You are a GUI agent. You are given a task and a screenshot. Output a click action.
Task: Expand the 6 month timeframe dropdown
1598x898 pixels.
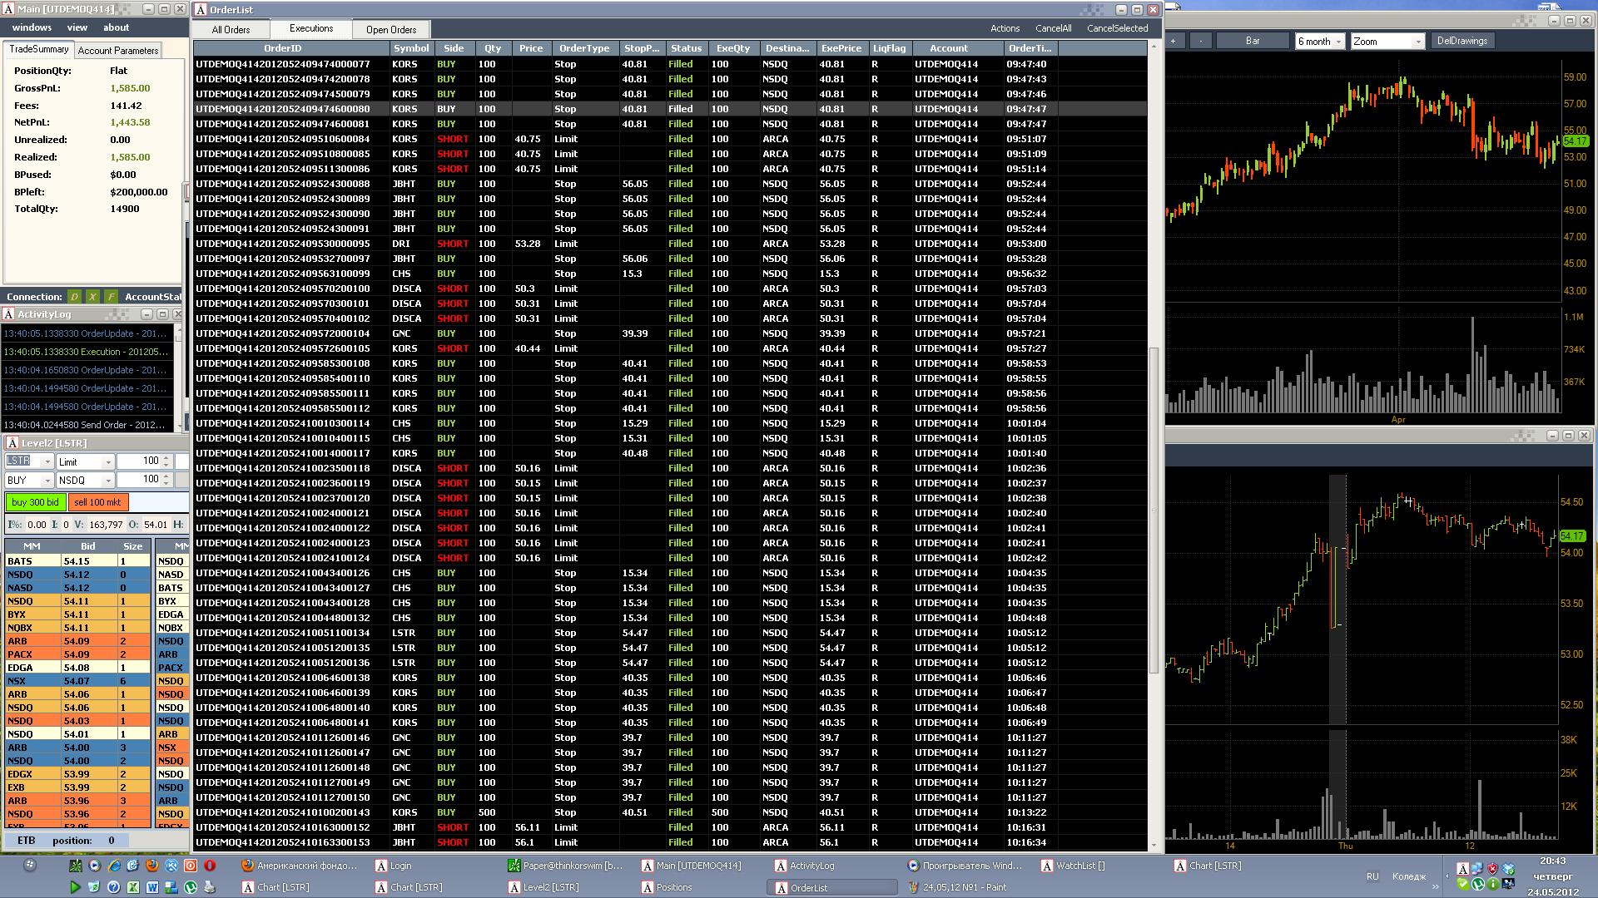click(x=1338, y=42)
